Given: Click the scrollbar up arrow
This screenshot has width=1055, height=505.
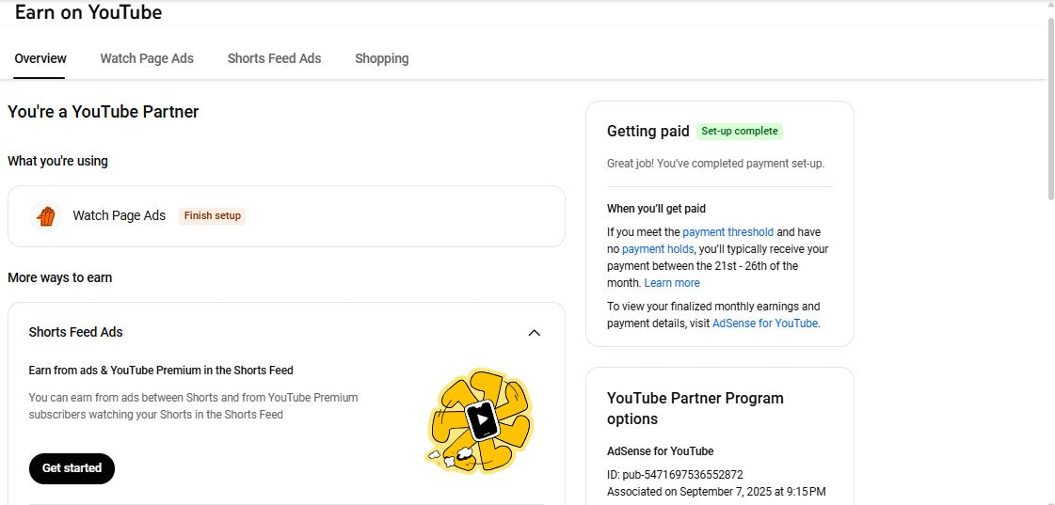Looking at the screenshot, I should pyautogui.click(x=1050, y=6).
